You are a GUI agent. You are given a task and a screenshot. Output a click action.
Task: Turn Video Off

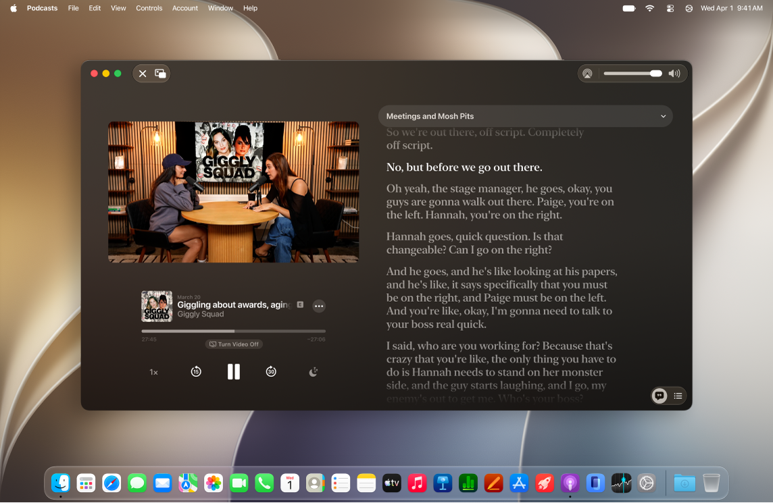[234, 344]
